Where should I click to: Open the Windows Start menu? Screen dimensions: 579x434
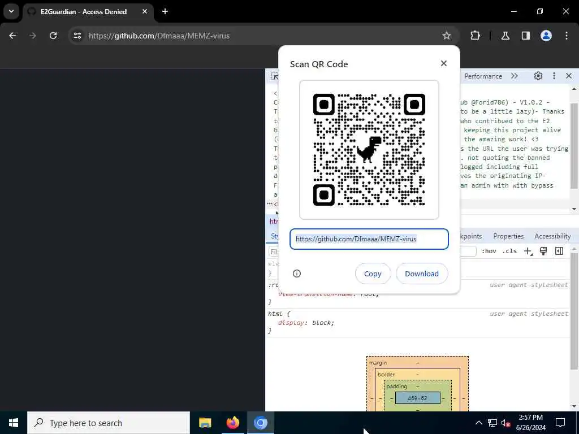coord(14,423)
